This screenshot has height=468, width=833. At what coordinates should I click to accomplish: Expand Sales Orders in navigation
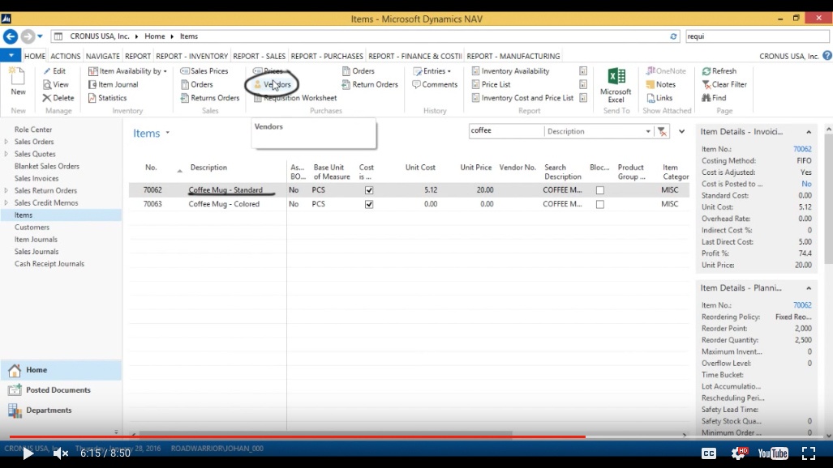pos(6,142)
